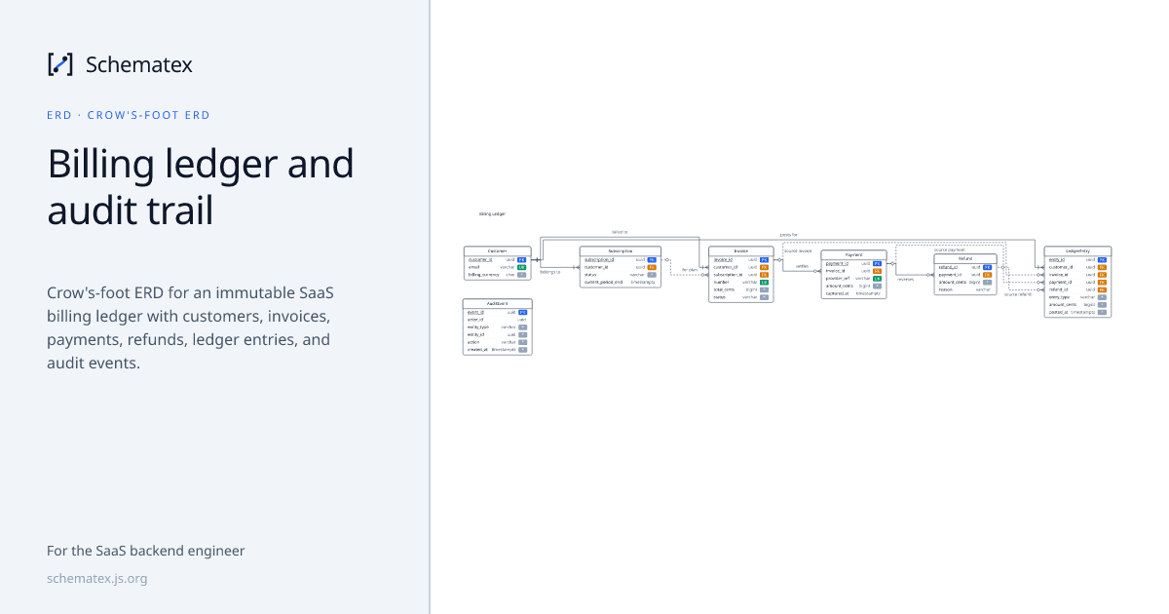The width and height of the screenshot is (1169, 614).
Task: Click the PK badge beside payment_id in Payment
Action: pos(877,263)
